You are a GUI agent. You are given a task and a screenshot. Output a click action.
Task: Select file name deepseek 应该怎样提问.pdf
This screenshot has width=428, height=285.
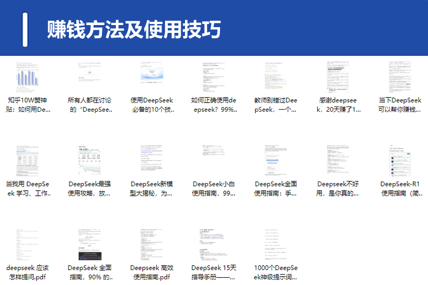tap(28, 272)
